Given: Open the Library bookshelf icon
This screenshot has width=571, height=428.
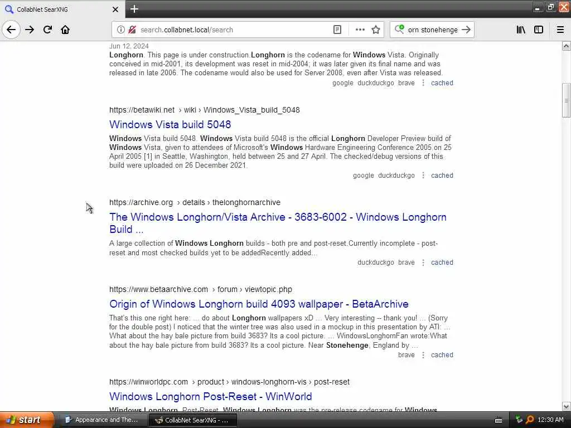Looking at the screenshot, I should (521, 30).
